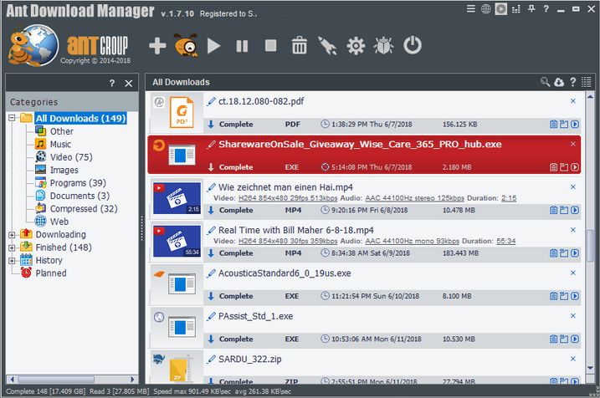Click the globe icon in title bar
600x398 pixels.
(485, 9)
